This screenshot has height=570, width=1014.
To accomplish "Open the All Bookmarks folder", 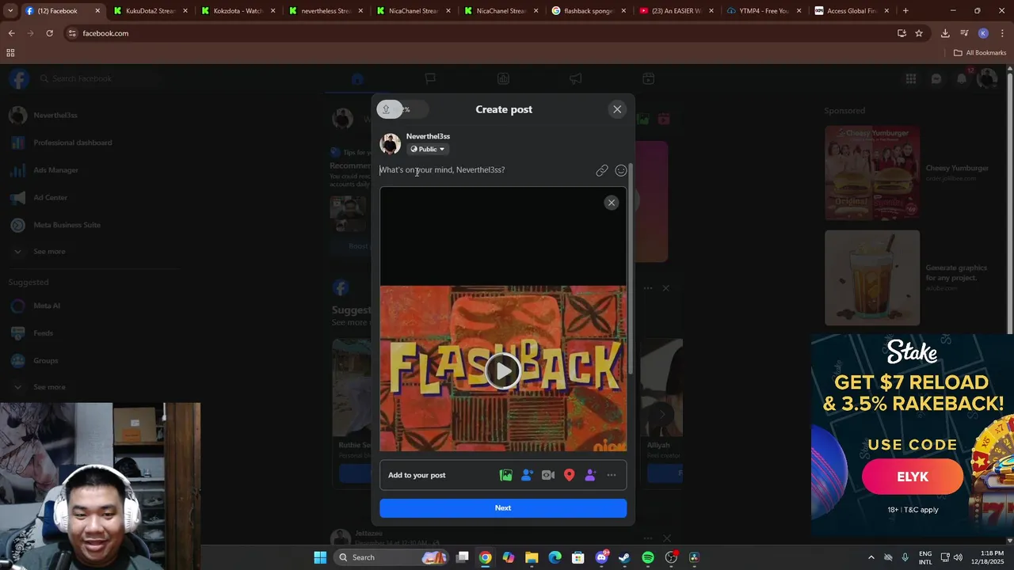I will [980, 53].
